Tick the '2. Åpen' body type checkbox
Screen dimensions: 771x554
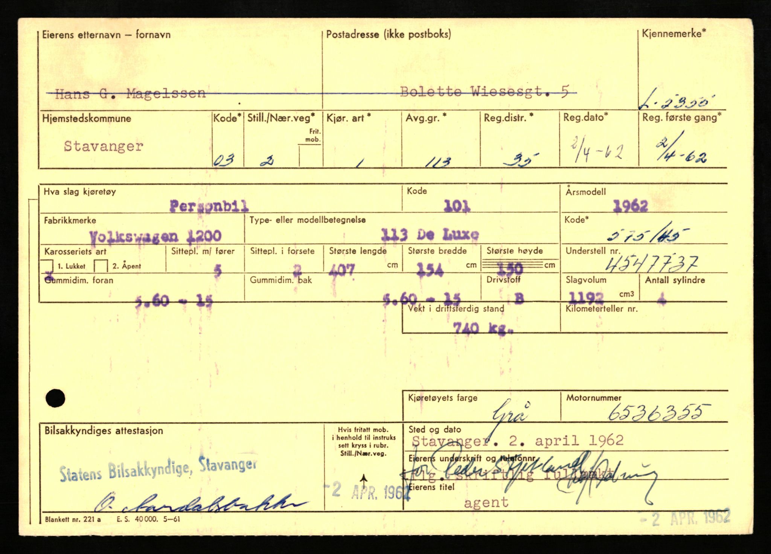point(101,266)
